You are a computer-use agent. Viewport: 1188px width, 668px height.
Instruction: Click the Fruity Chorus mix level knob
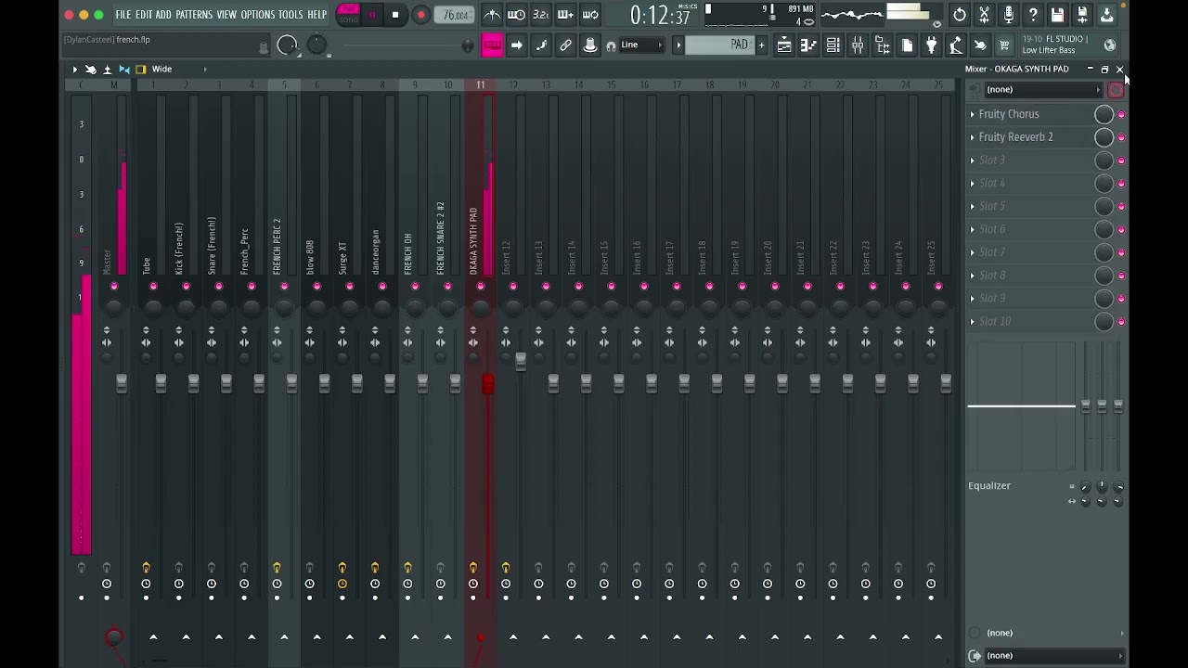[1104, 114]
